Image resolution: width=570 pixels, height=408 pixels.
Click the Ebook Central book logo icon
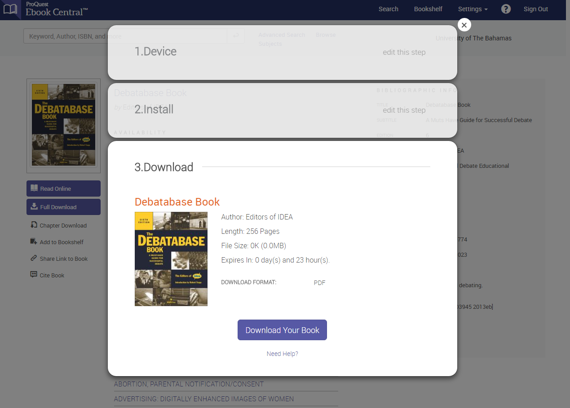tap(10, 9)
